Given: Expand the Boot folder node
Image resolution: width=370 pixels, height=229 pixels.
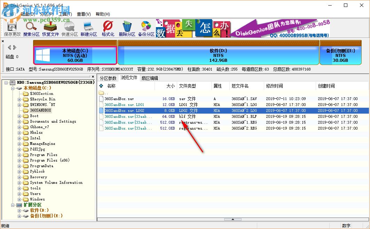Looking at the screenshot, I should [19, 116].
